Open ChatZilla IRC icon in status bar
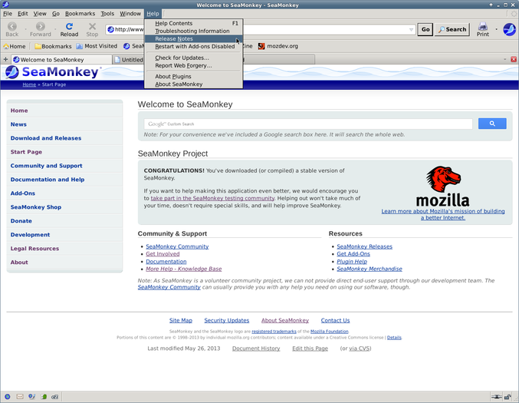Image resolution: width=519 pixels, height=403 pixels. tap(55, 396)
